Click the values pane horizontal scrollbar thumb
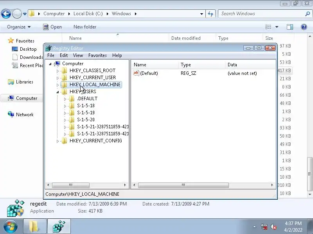 pos(183,185)
